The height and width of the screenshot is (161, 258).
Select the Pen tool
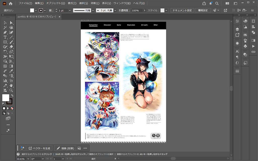(5, 32)
